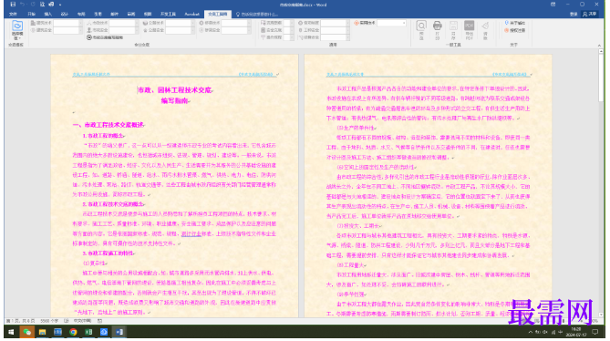Click the Undo arrow in title bar

22,5
